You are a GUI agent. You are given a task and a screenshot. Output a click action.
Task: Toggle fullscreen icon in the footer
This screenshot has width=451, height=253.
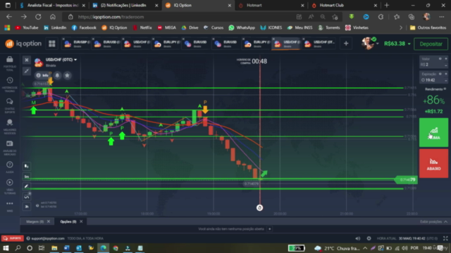point(445,238)
